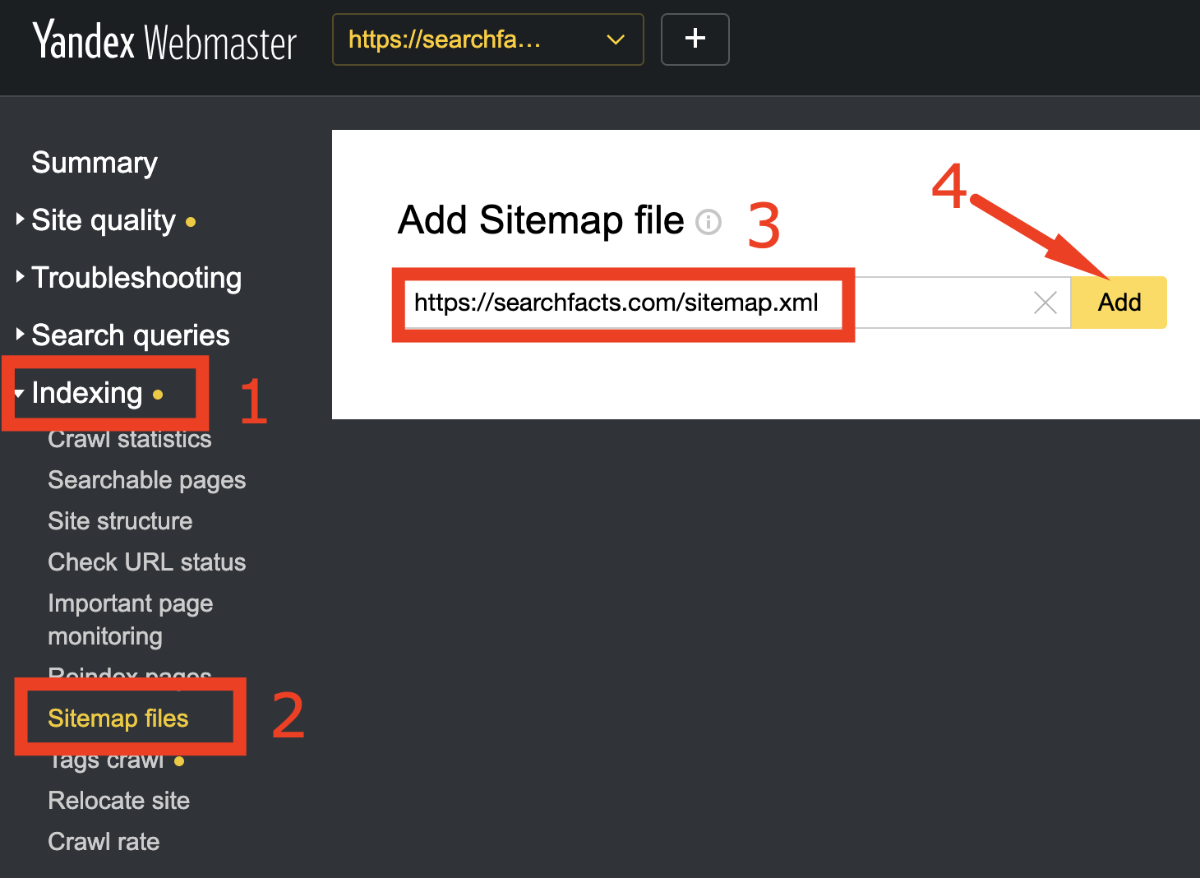This screenshot has height=878, width=1200.
Task: Go to Crawl statistics
Action: [129, 439]
